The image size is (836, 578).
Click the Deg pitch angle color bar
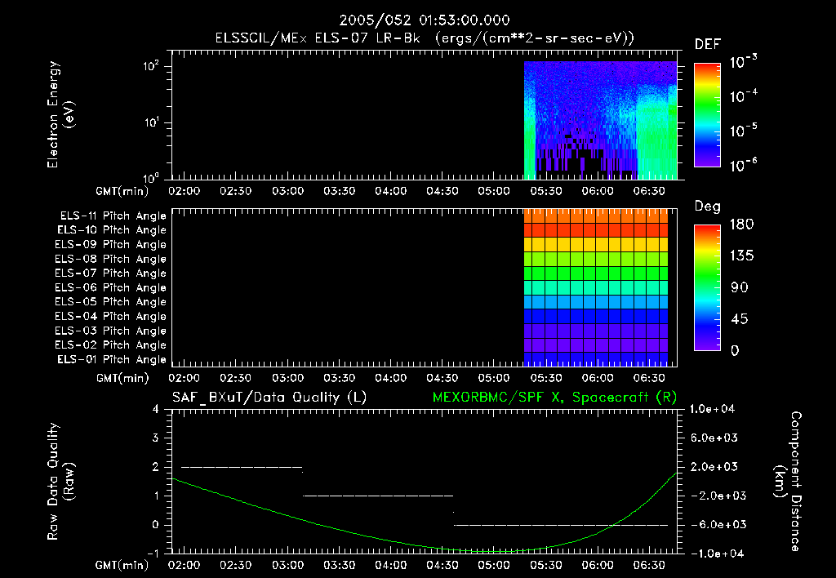click(x=707, y=287)
